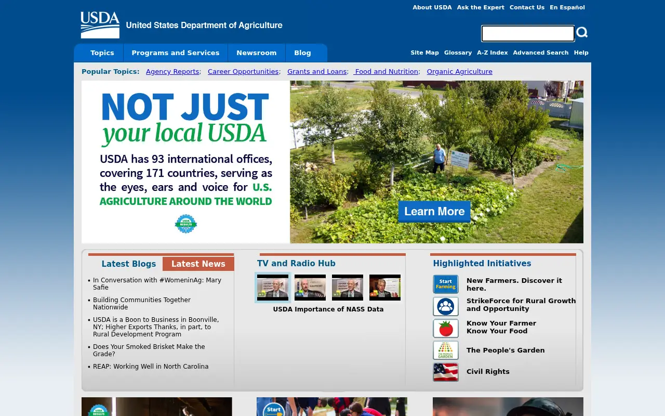The width and height of the screenshot is (665, 416).
Task: Open the Smoked Brisket blog post
Action: (x=149, y=350)
